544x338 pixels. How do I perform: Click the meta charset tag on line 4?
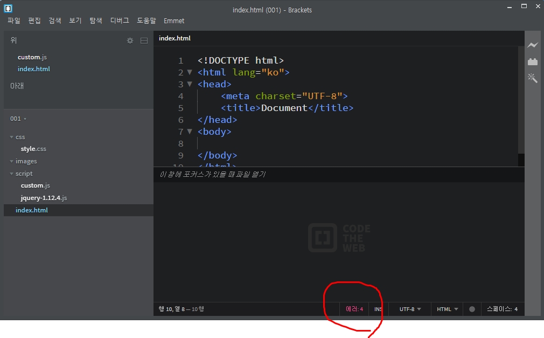click(284, 96)
